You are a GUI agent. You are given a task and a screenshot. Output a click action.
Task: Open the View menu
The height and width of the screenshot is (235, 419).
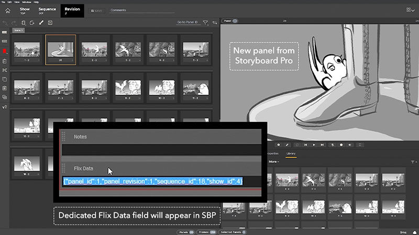click(x=17, y=2)
